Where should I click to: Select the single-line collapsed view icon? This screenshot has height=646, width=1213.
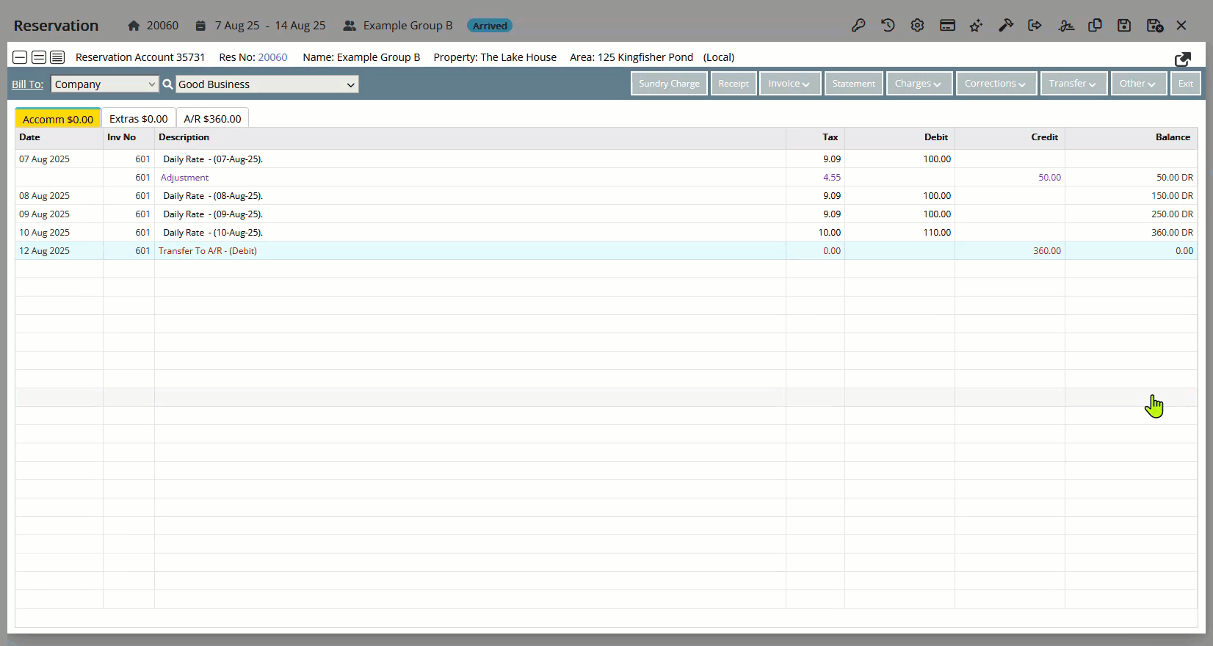click(x=21, y=57)
